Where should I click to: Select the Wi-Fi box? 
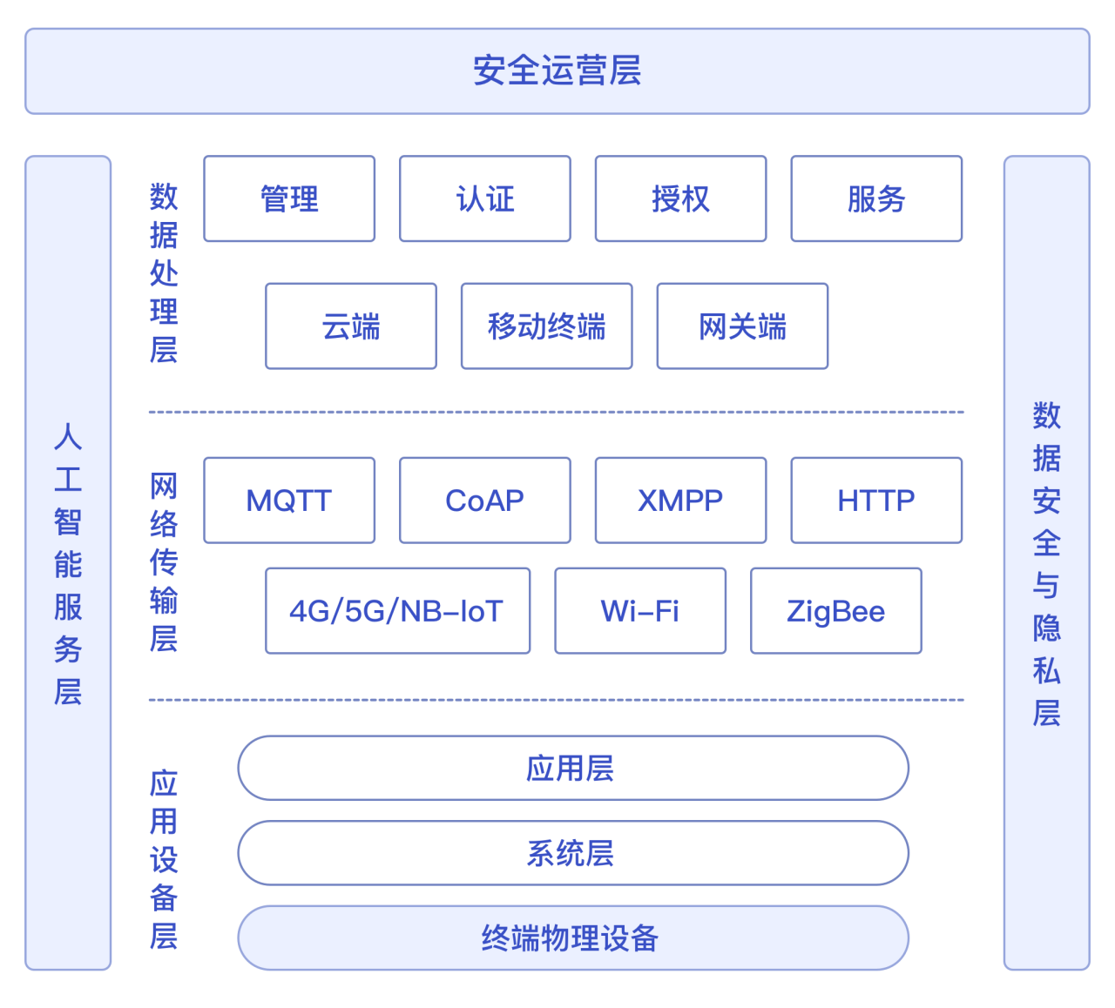(639, 610)
